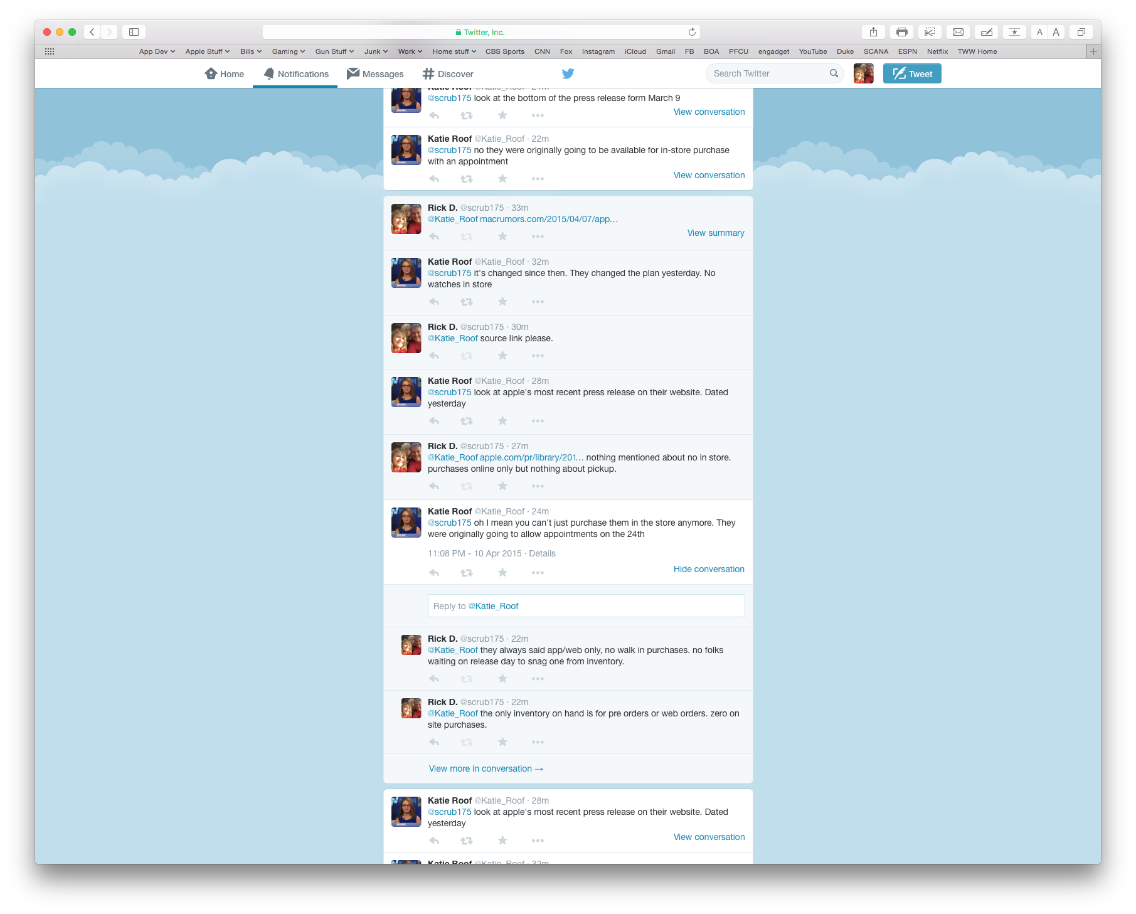Reply to Katie Roof's 32m tweet
Image resolution: width=1136 pixels, height=914 pixels.
(434, 302)
